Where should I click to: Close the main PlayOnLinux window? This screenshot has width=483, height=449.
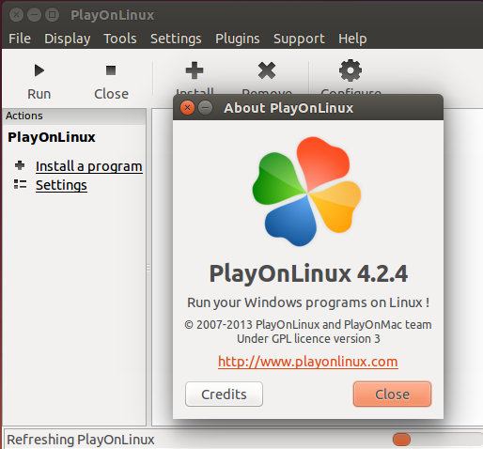coord(16,15)
